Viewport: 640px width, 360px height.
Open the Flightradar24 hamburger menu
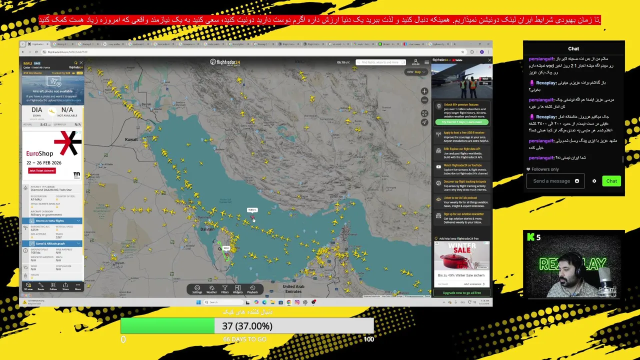click(426, 62)
